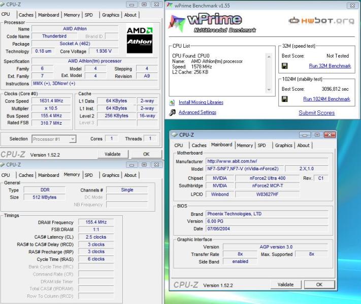Click the LPCIO value W83627HF

pyautogui.click(x=268, y=195)
